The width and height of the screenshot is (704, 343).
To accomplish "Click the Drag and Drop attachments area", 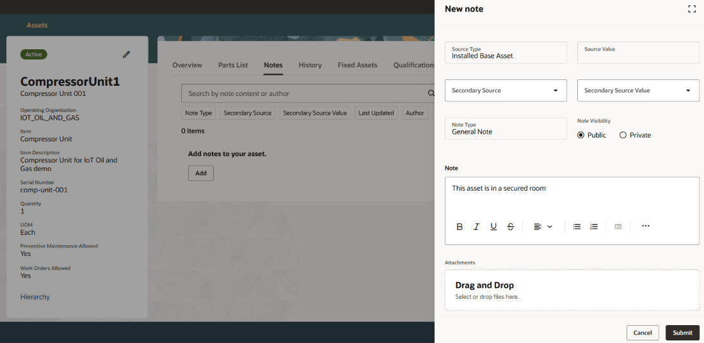I will click(572, 290).
